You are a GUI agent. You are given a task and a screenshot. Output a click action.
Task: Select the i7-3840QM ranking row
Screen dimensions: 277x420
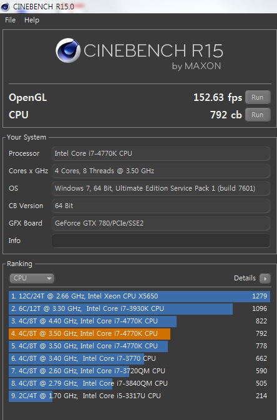[139, 383]
